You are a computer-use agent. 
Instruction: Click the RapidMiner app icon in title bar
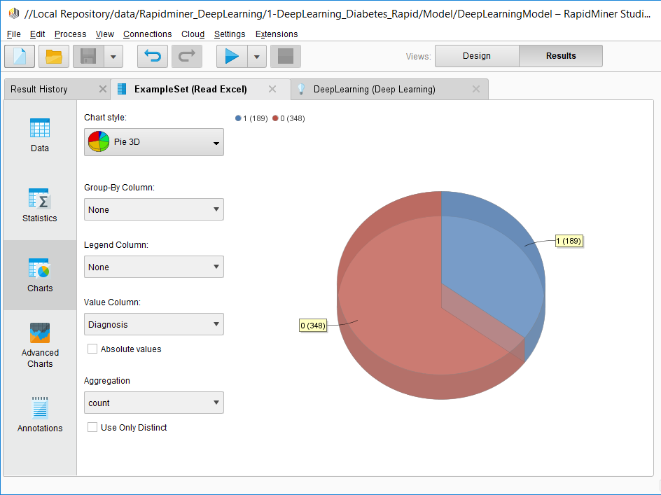click(x=14, y=13)
